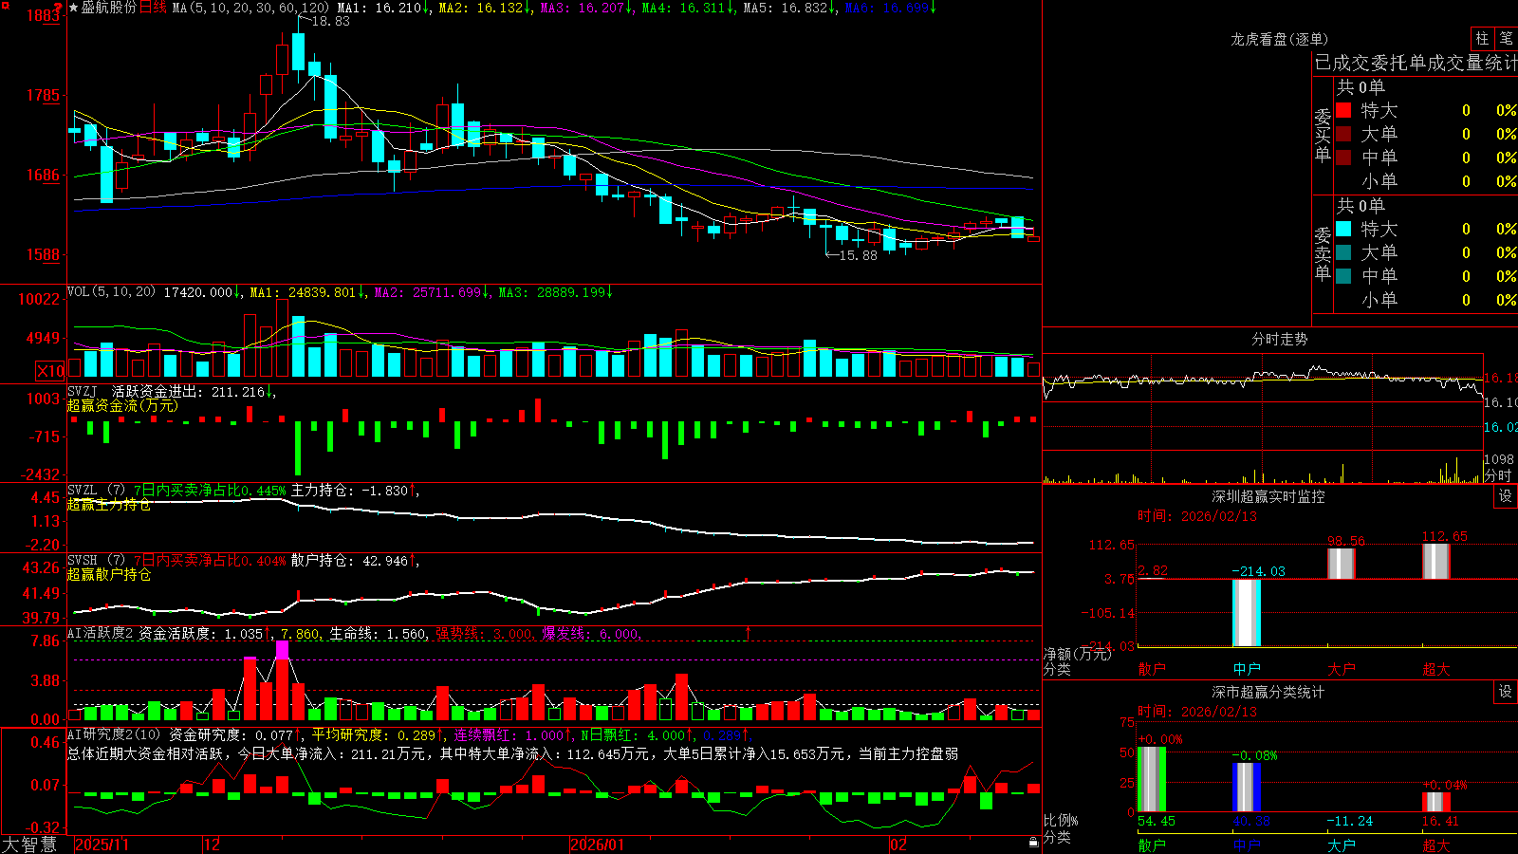Click the 02 month timeline marker
This screenshot has height=854, width=1518.
(x=898, y=844)
